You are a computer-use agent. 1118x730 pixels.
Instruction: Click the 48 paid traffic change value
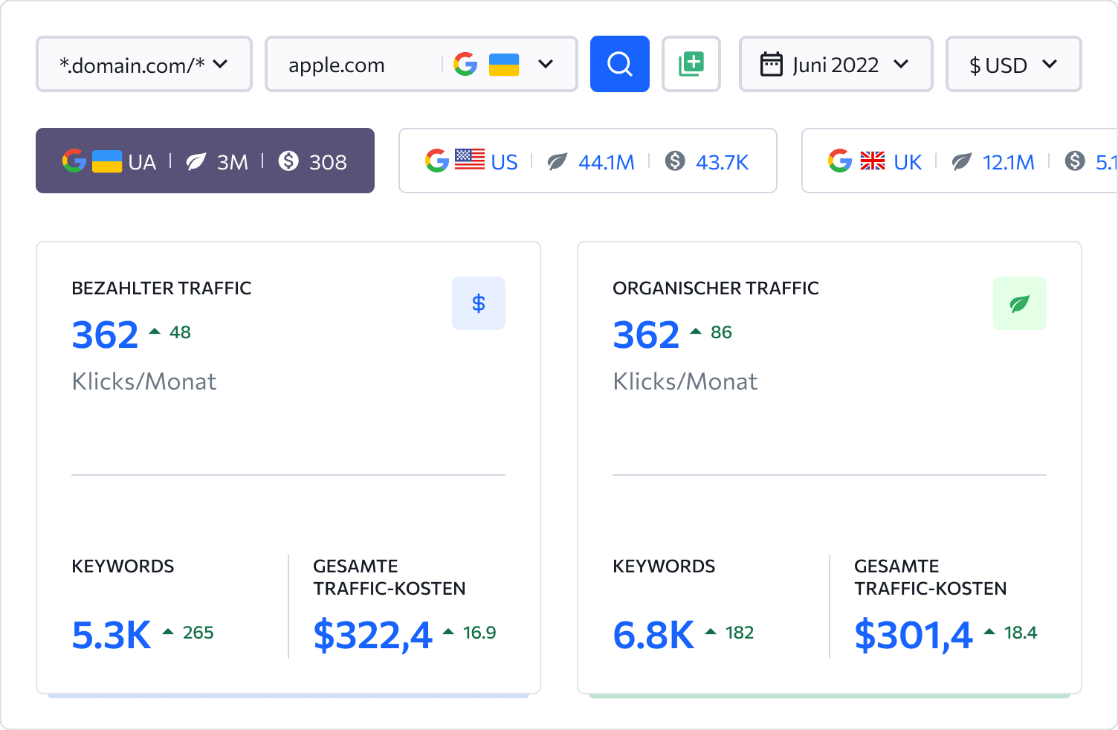click(x=180, y=332)
